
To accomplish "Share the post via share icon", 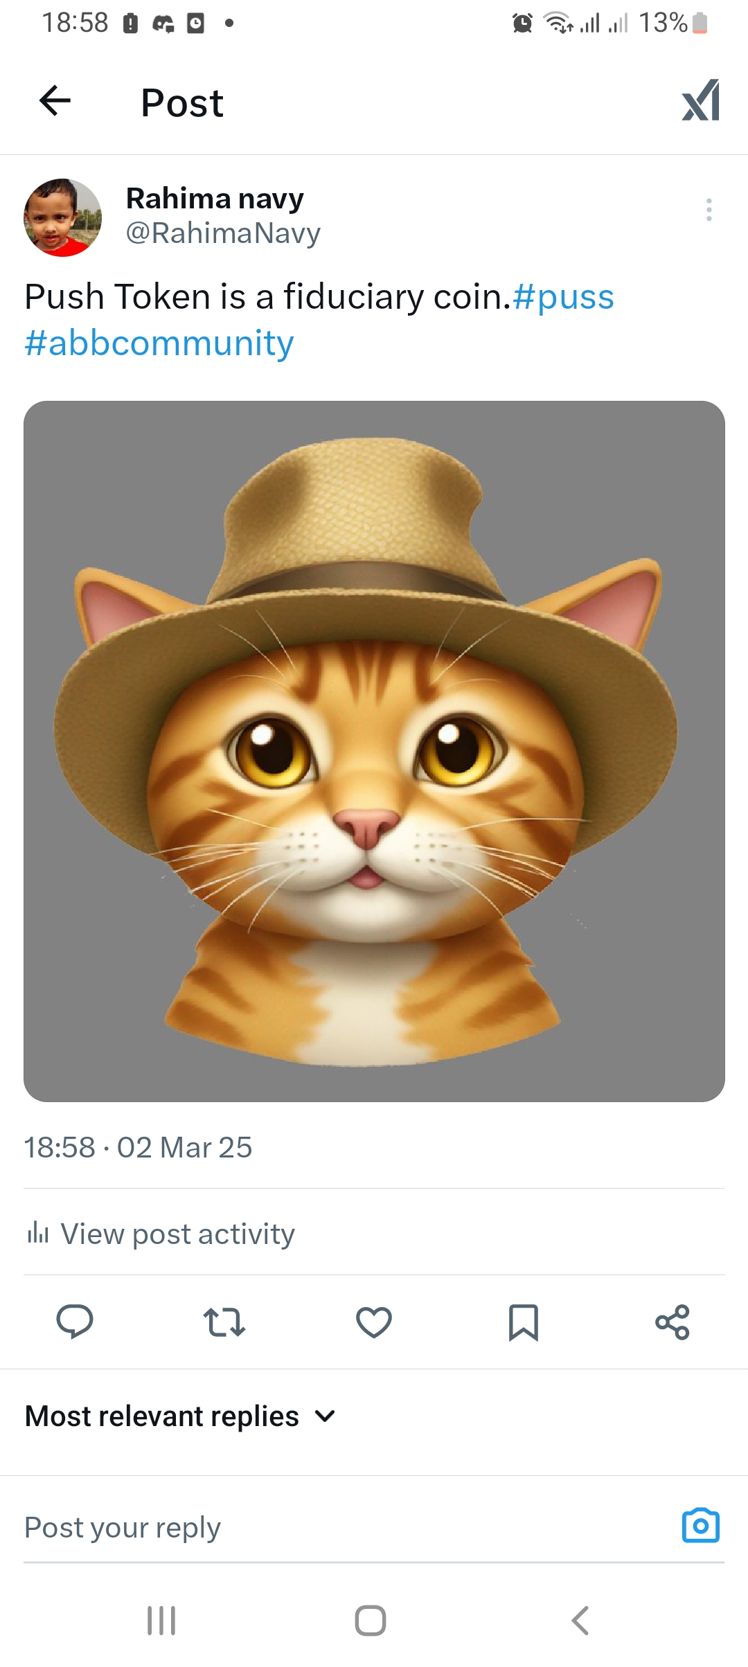I will point(673,1322).
